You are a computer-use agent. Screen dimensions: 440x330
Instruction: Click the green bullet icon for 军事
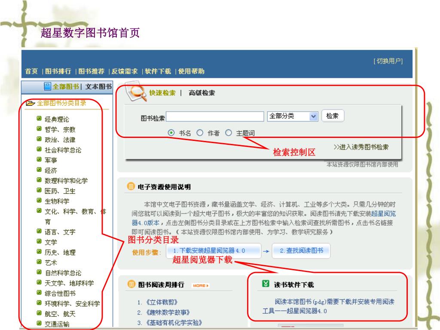pyautogui.click(x=39, y=159)
